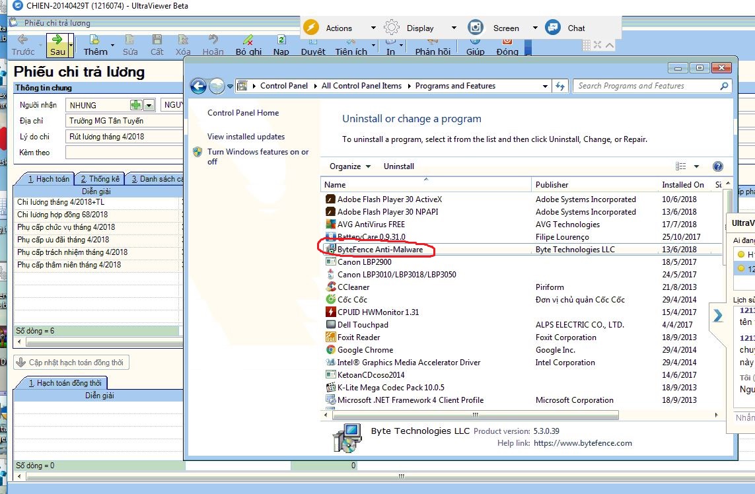The width and height of the screenshot is (755, 494).
Task: Click the Thêm add document icon
Action: [95, 40]
